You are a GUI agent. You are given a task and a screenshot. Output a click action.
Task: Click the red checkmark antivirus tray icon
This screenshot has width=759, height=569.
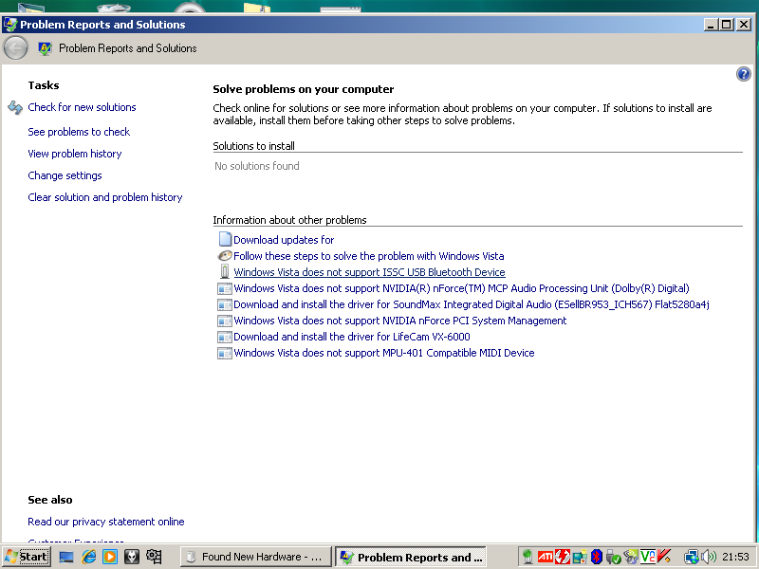click(664, 558)
